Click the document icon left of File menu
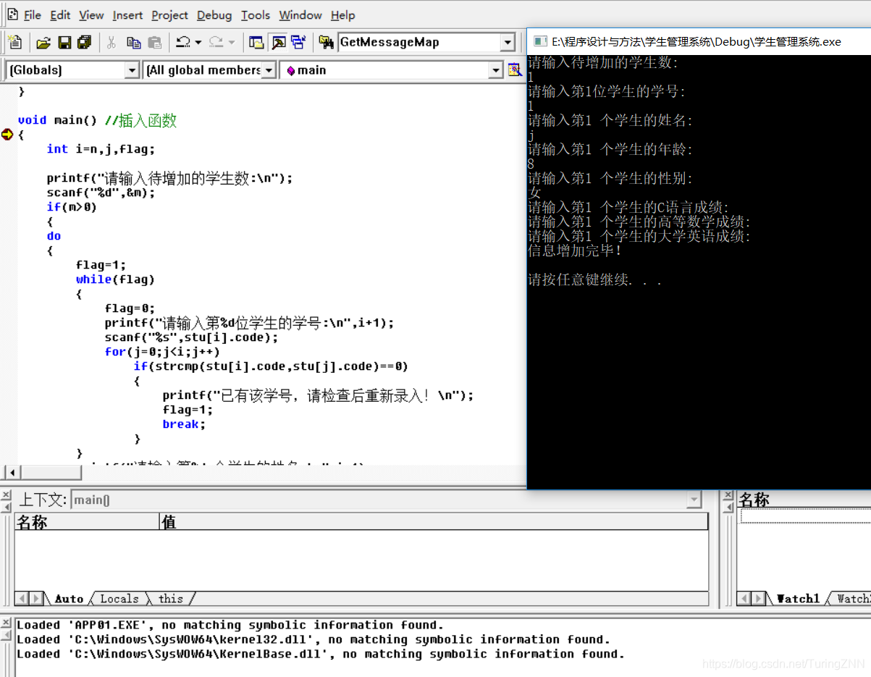This screenshot has height=677, width=871. pos(12,14)
